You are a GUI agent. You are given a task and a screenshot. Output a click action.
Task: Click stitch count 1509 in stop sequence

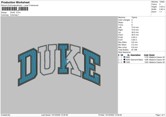coord(128,62)
